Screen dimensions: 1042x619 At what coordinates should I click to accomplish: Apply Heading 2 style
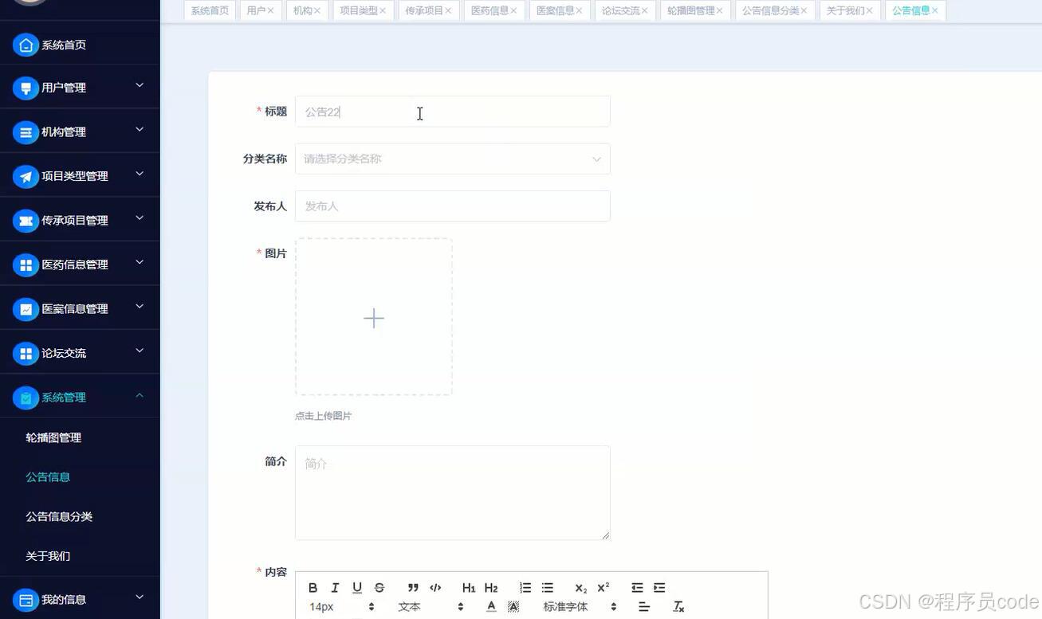(491, 588)
